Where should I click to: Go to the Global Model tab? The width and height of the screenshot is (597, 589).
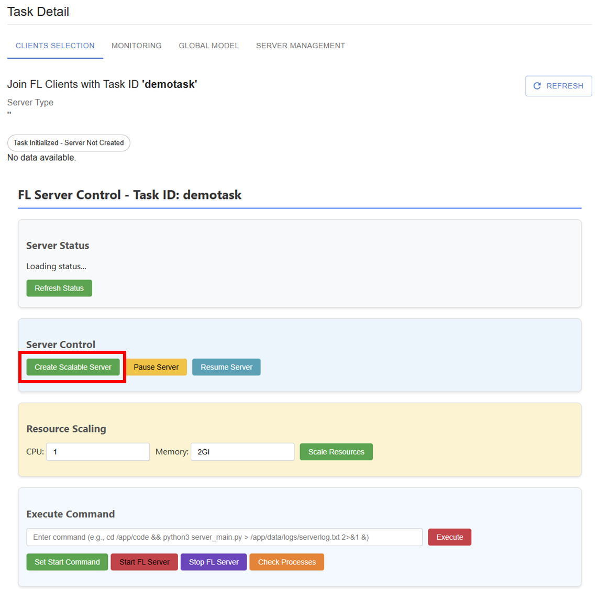click(x=208, y=46)
